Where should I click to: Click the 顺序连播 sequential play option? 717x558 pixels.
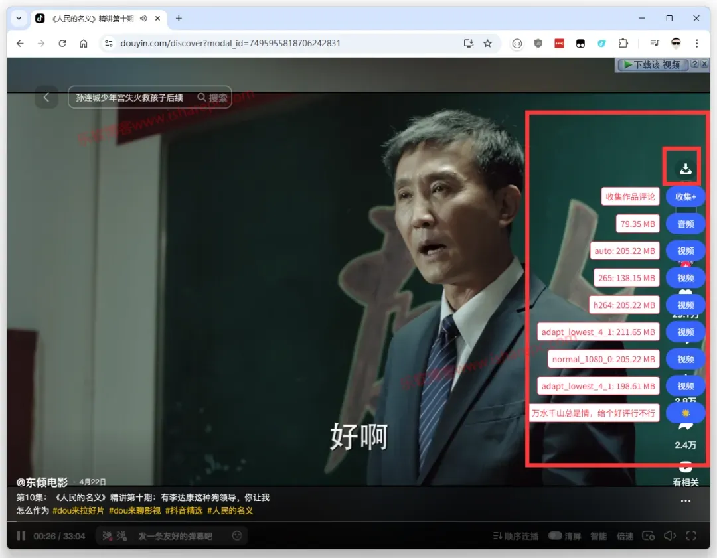(516, 536)
